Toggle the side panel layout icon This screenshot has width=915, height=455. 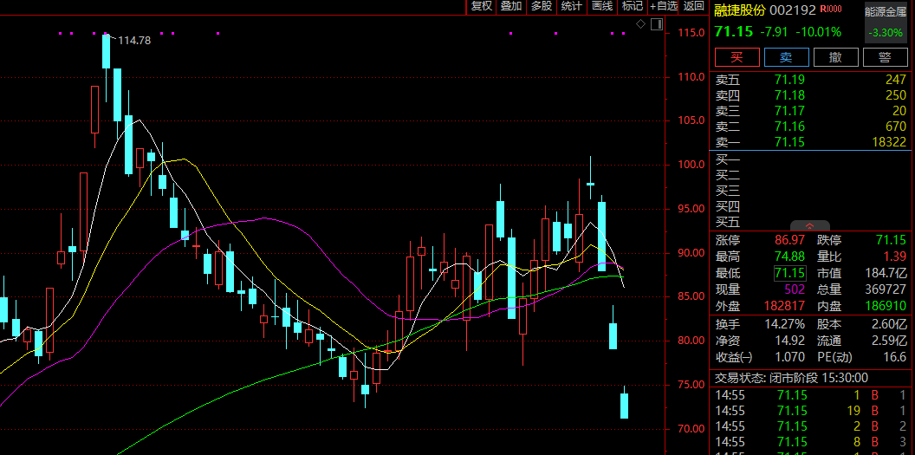click(657, 24)
